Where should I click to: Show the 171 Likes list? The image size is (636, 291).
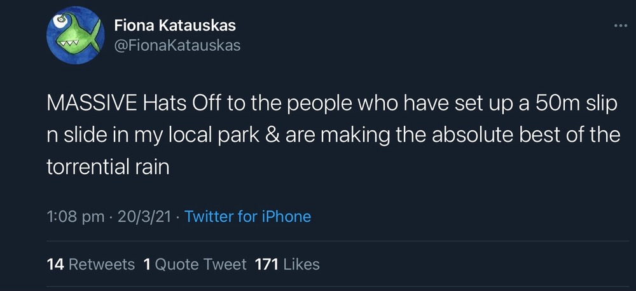click(287, 264)
